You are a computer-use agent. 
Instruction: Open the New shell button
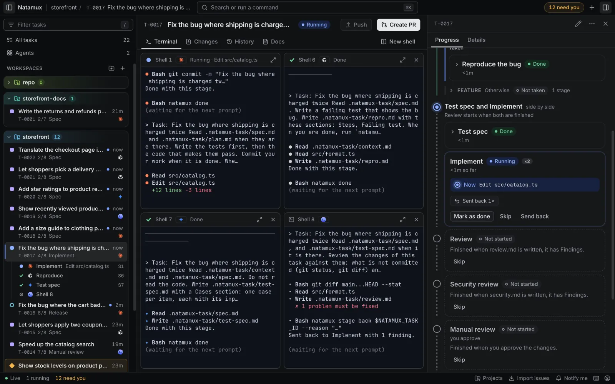[398, 41]
